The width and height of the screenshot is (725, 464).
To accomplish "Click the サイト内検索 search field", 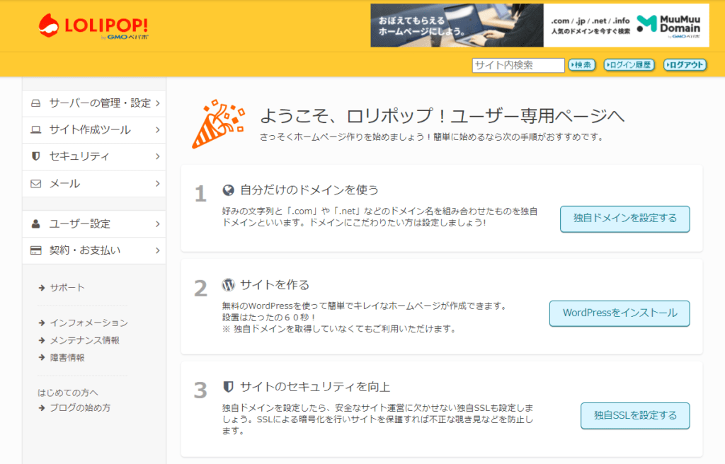I will coord(518,65).
